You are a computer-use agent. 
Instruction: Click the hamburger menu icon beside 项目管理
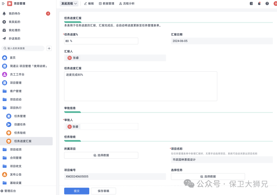tap(3, 4)
